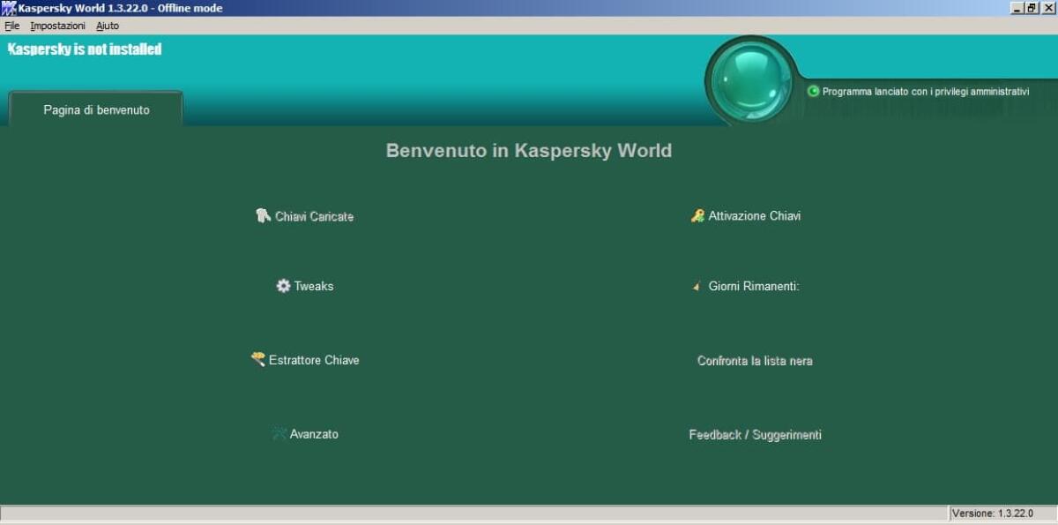
Task: Open the Impostazioni menu
Action: coord(57,26)
